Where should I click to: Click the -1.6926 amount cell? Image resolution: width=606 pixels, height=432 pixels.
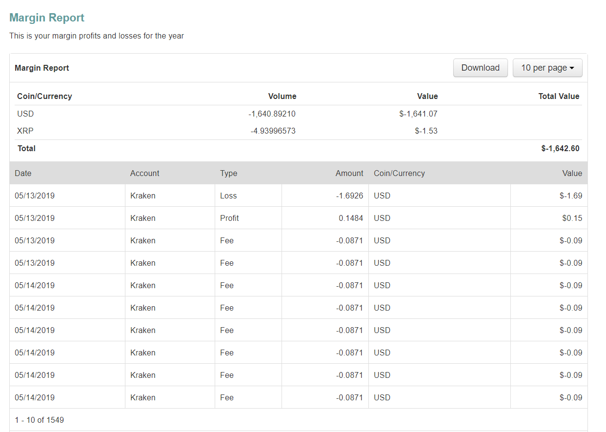pyautogui.click(x=349, y=196)
